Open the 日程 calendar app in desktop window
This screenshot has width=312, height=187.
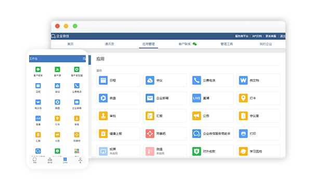pos(118,81)
